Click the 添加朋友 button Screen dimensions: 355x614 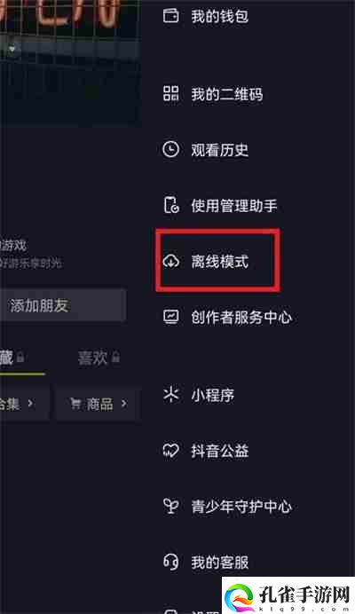click(x=63, y=305)
